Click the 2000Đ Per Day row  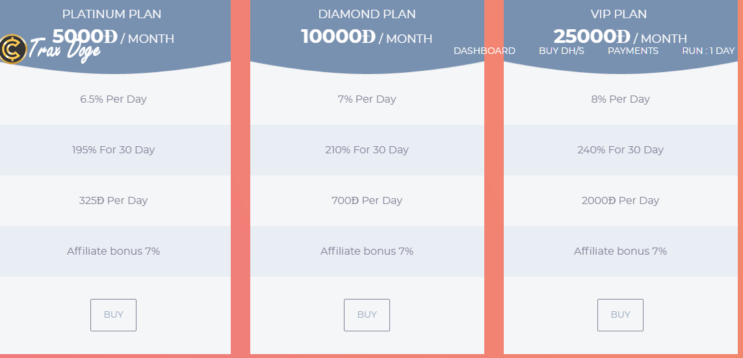(x=620, y=201)
